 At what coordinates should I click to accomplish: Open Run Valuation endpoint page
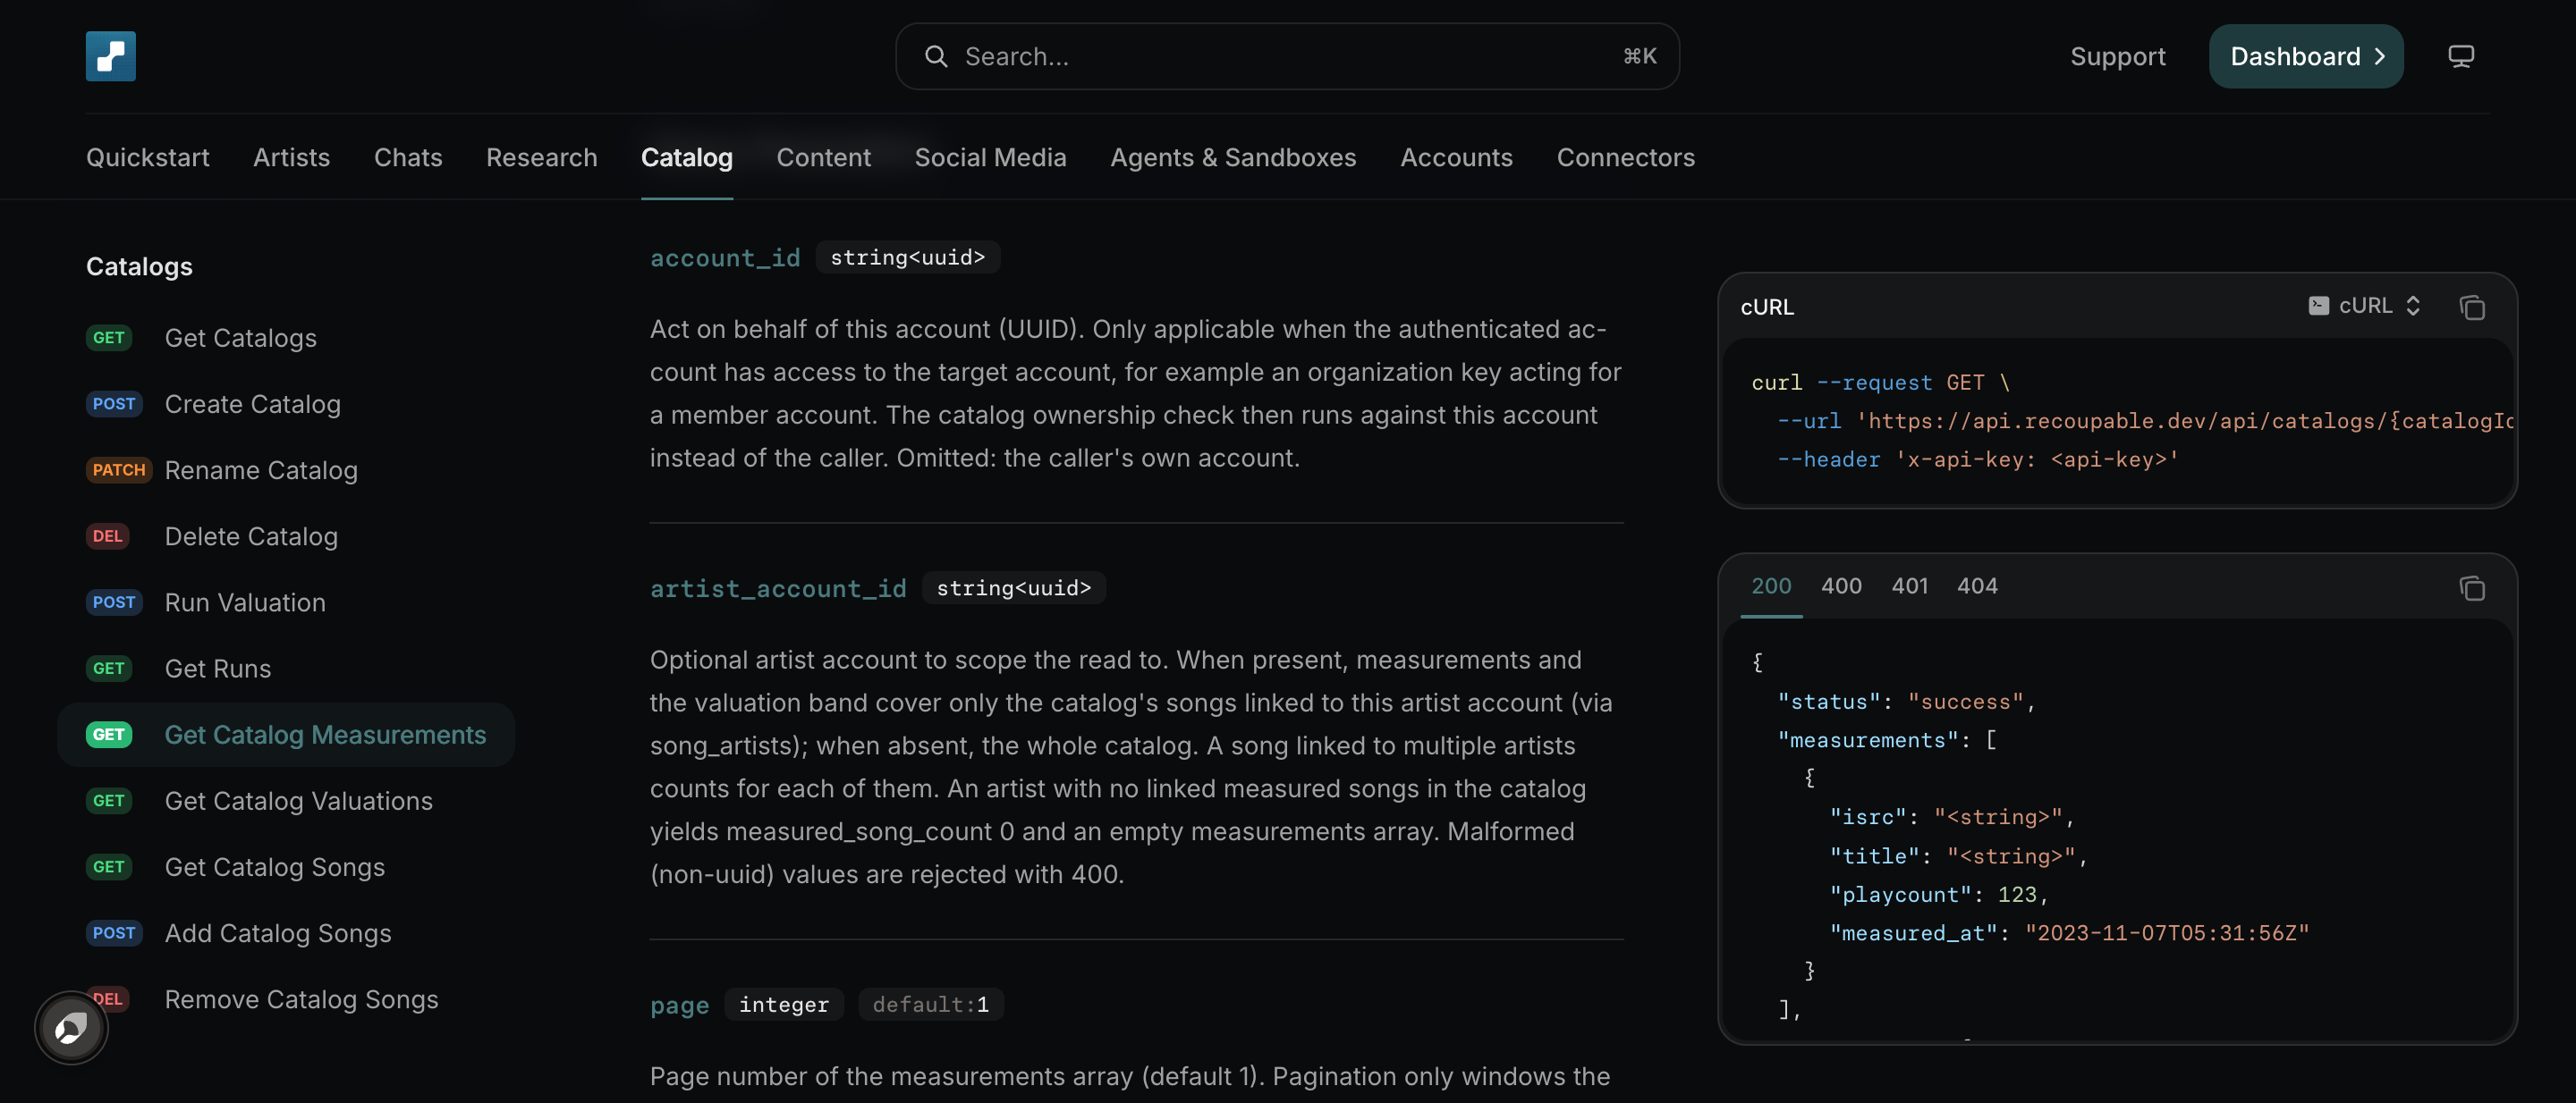(x=286, y=602)
